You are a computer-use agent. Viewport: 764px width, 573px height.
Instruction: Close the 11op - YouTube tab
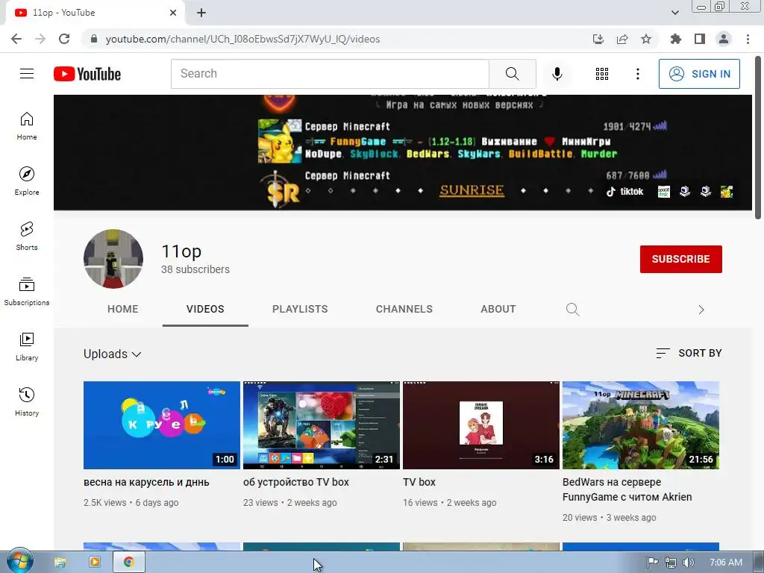pyautogui.click(x=173, y=13)
